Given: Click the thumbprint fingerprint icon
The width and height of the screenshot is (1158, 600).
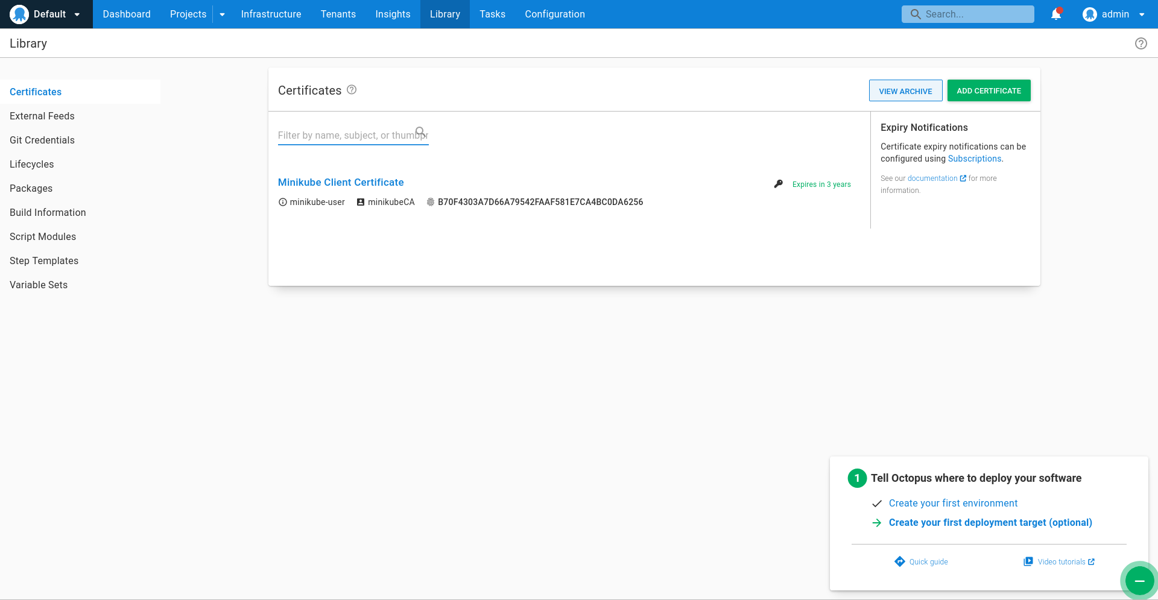Looking at the screenshot, I should click(431, 202).
